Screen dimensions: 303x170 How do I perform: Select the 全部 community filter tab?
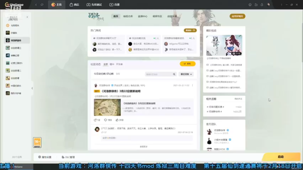[x=106, y=64]
